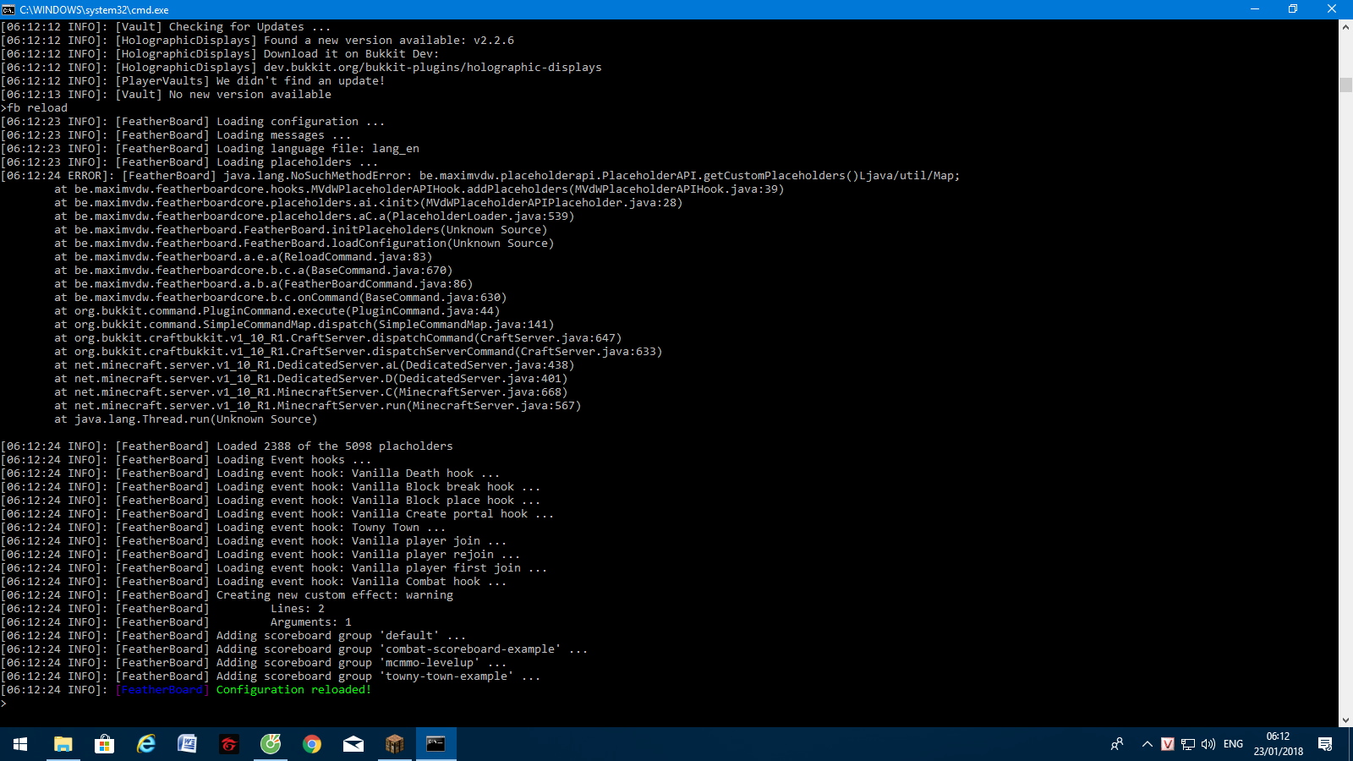Launch Microsoft Store from the taskbar
Image resolution: width=1353 pixels, height=761 pixels.
[x=104, y=744]
